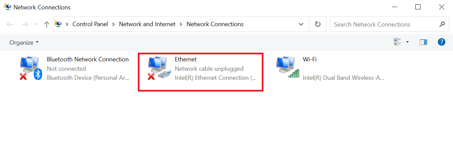Click the Change your view icon
This screenshot has width=453, height=163.
(x=398, y=42)
